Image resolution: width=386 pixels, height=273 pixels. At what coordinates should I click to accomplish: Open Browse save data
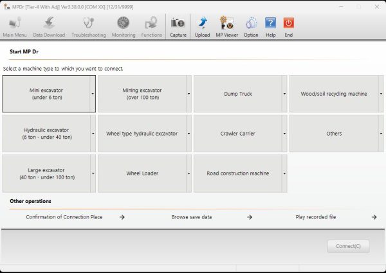click(192, 217)
